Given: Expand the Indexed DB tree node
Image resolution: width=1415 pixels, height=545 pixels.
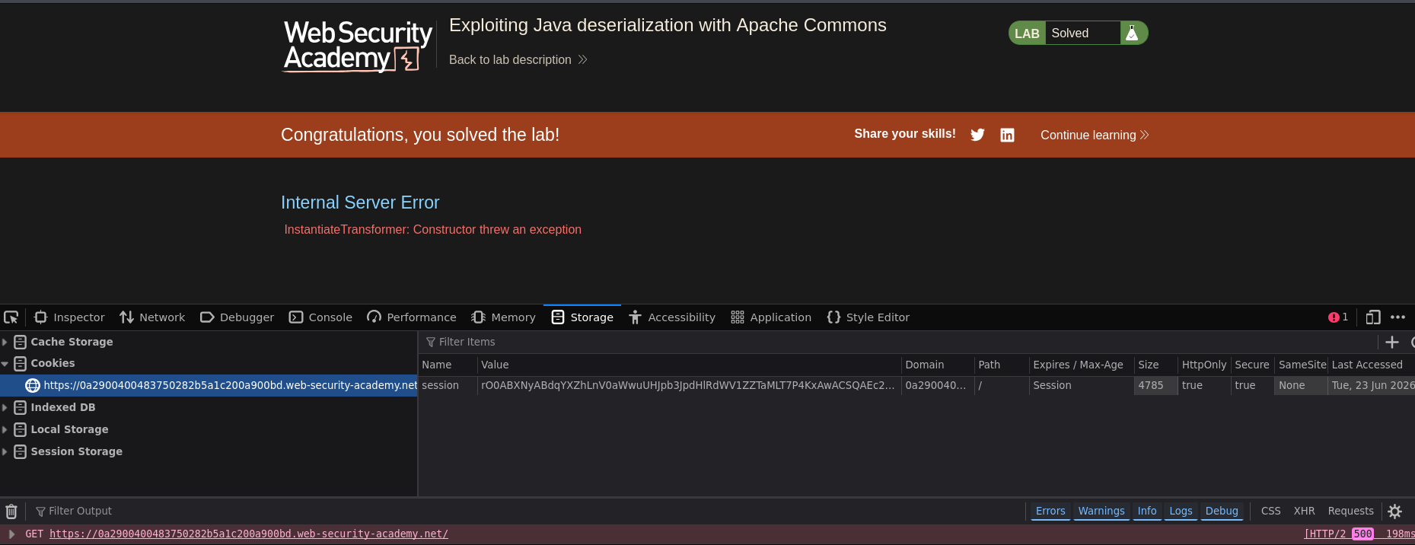Looking at the screenshot, I should (x=5, y=408).
